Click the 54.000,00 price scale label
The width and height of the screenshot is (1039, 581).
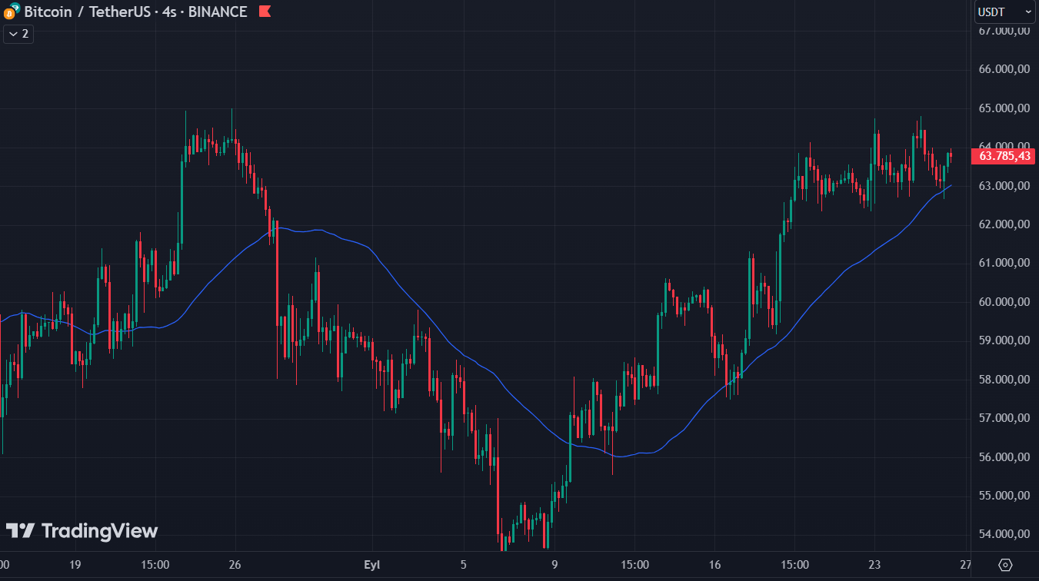1004,534
